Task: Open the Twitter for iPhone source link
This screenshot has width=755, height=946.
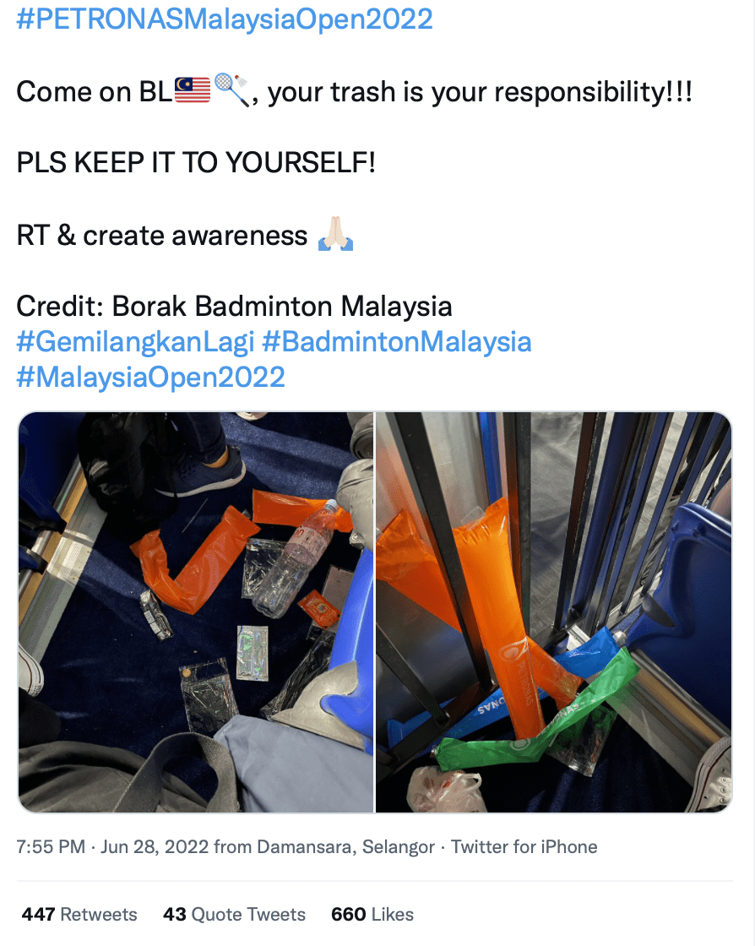Action: pos(524,846)
